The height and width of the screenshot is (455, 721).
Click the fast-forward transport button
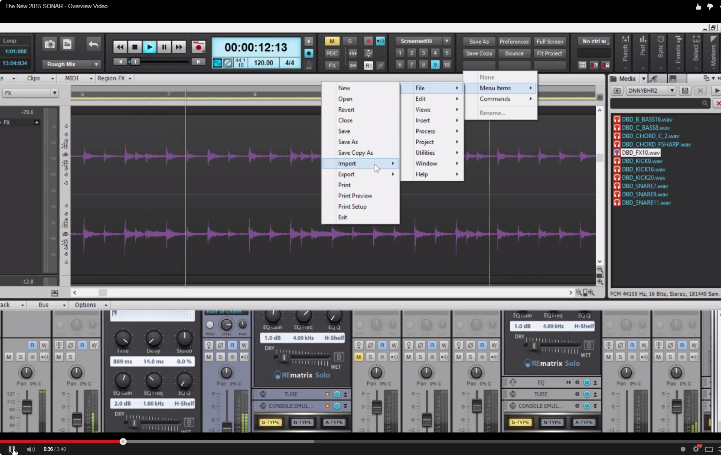coord(179,47)
